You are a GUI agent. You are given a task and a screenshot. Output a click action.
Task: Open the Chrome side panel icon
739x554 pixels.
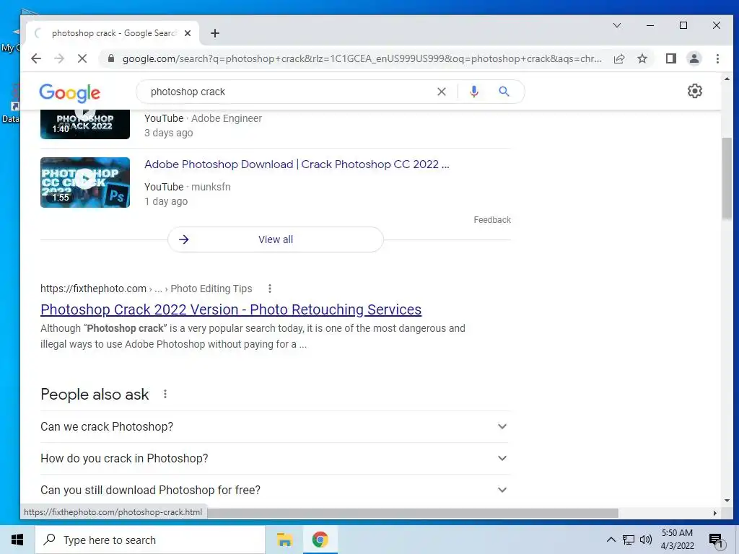click(x=671, y=58)
